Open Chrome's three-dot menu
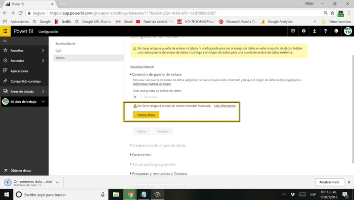Image resolution: width=354 pixels, height=200 pixels. point(349,13)
